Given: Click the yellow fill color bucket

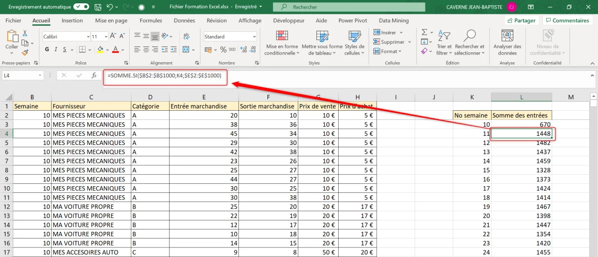Looking at the screenshot, I should pos(100,49).
